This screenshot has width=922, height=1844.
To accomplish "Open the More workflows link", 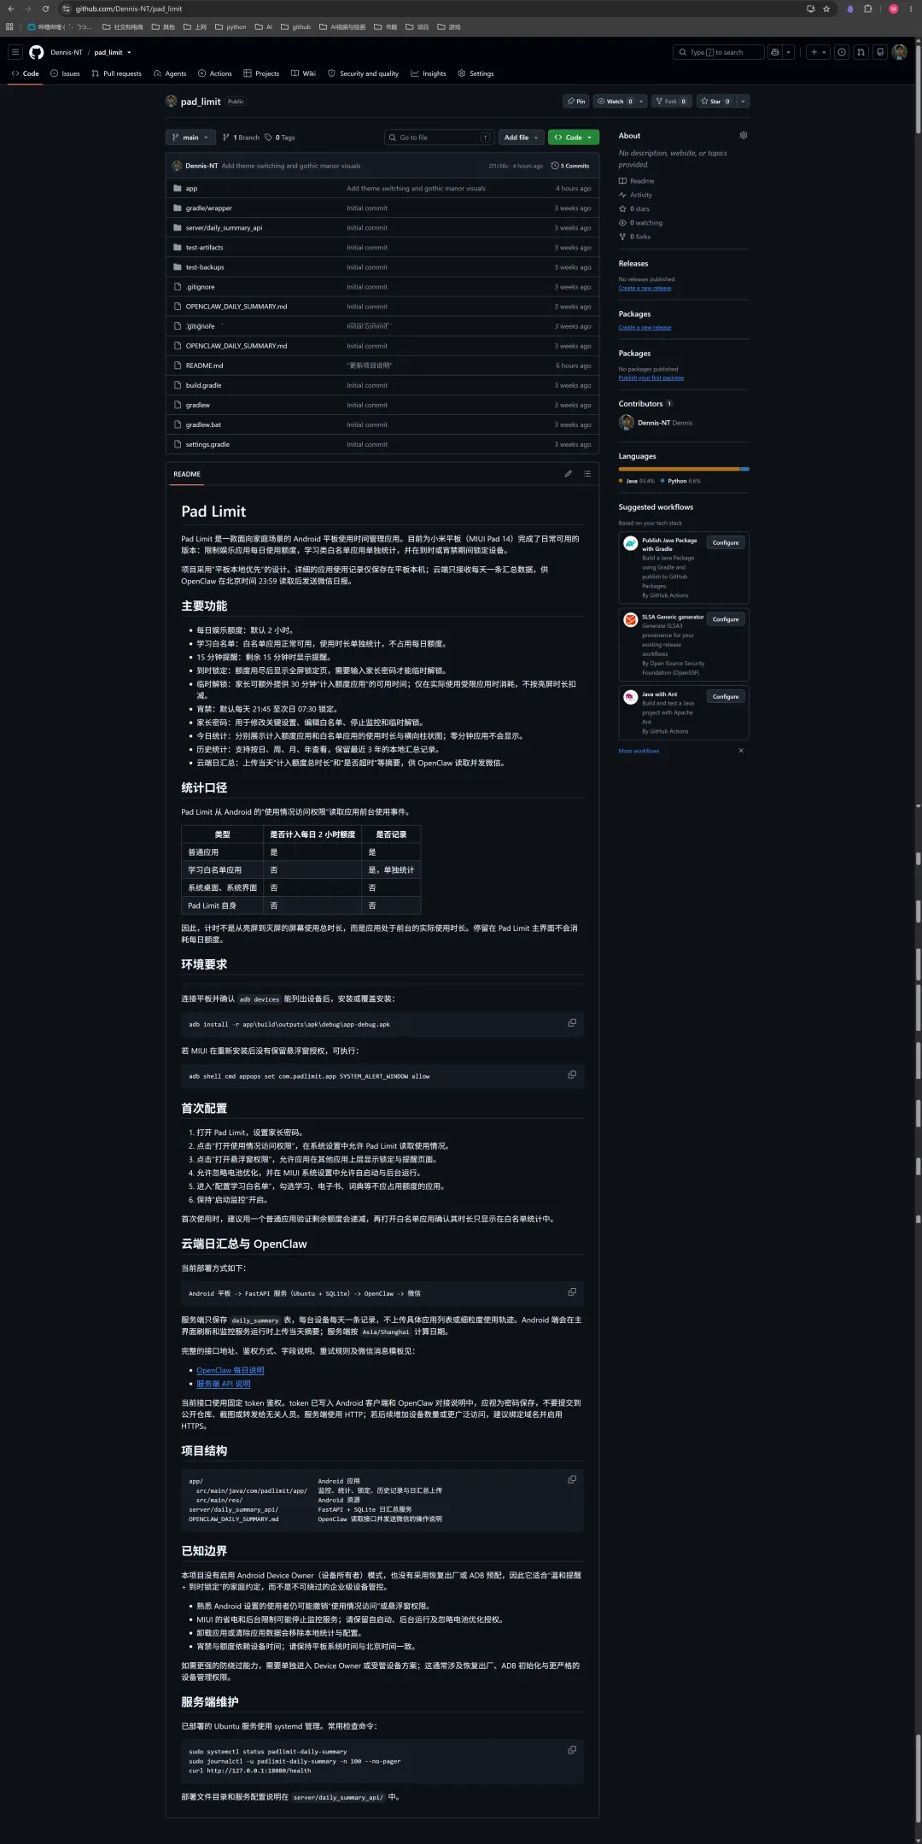I will coord(639,752).
